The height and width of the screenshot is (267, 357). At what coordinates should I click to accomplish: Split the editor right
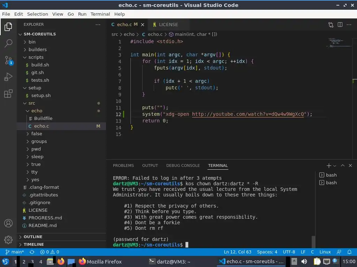340,25
